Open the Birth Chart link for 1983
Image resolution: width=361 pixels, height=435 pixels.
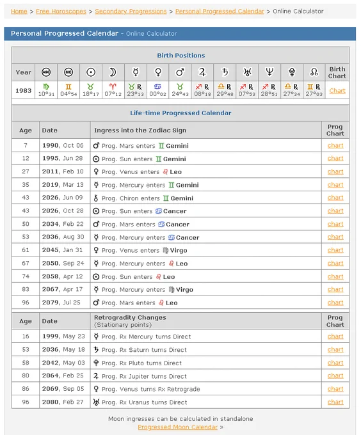pos(337,91)
